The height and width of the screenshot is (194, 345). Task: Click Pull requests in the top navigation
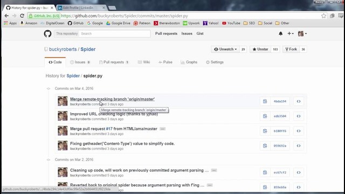[x=166, y=33]
